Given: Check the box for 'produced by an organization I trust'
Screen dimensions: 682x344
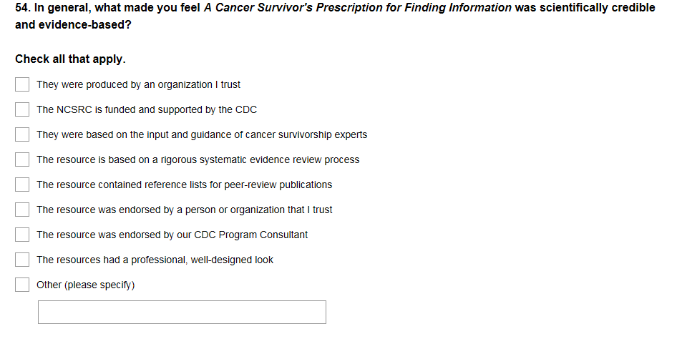Looking at the screenshot, I should point(22,84).
